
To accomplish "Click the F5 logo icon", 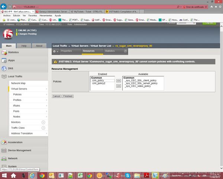I will [x=7, y=34].
